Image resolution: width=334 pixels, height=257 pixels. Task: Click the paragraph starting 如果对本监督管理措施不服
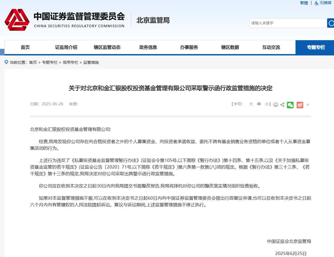pyautogui.click(x=171, y=202)
